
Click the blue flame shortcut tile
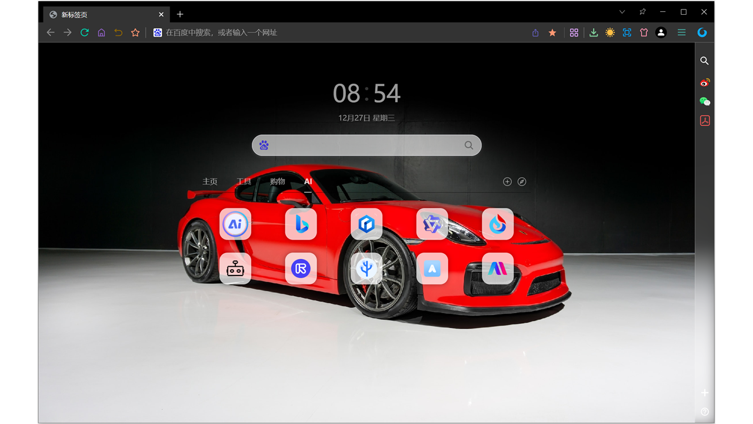(497, 224)
